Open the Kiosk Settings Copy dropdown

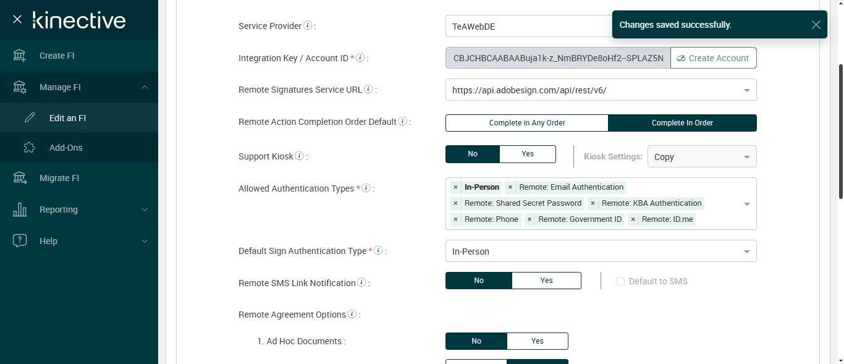click(746, 157)
